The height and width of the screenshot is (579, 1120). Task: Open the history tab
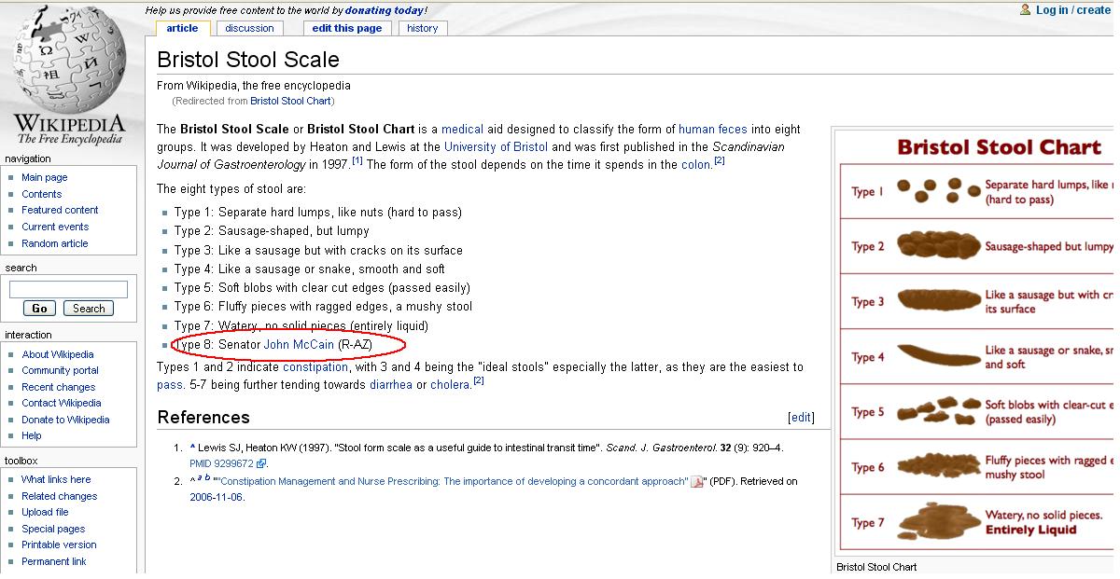pos(422,28)
